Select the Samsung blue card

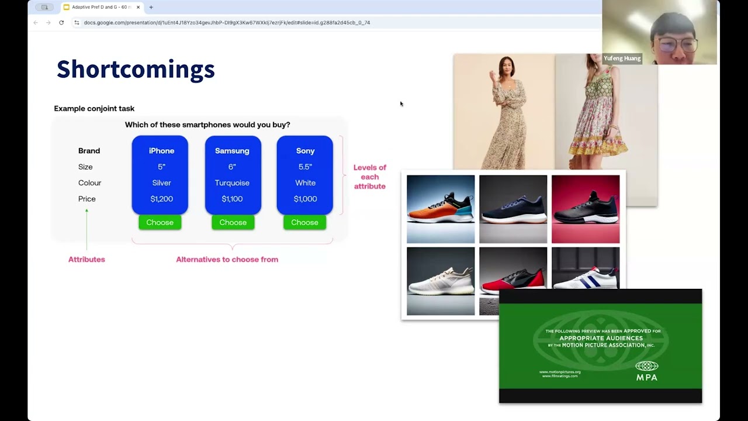233,175
